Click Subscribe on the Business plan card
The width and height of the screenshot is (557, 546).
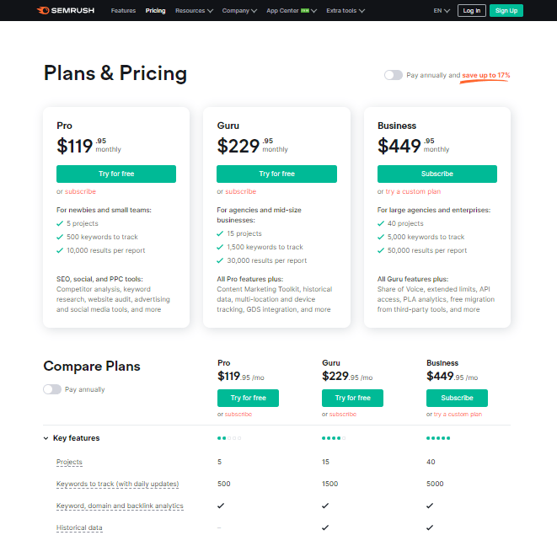coord(437,174)
